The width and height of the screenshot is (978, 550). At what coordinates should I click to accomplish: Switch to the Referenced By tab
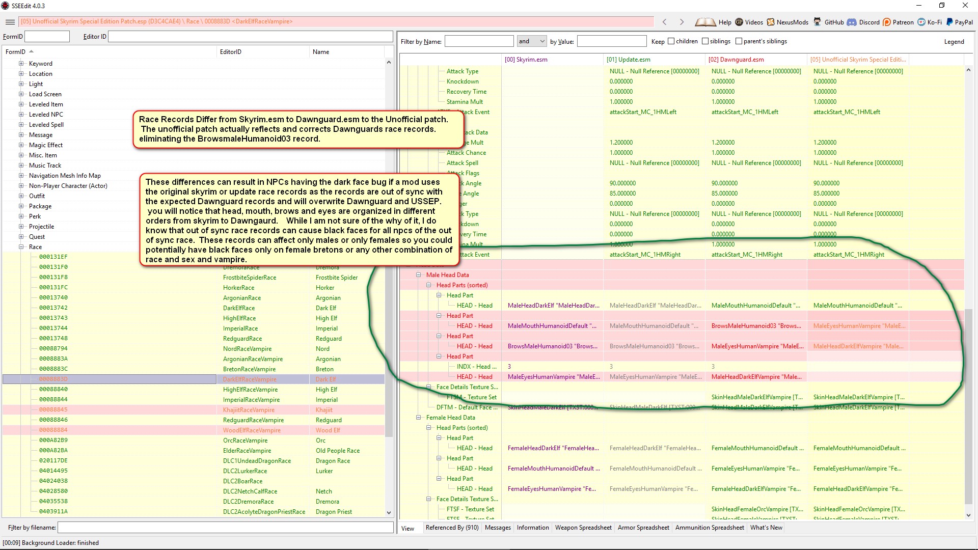pos(452,528)
